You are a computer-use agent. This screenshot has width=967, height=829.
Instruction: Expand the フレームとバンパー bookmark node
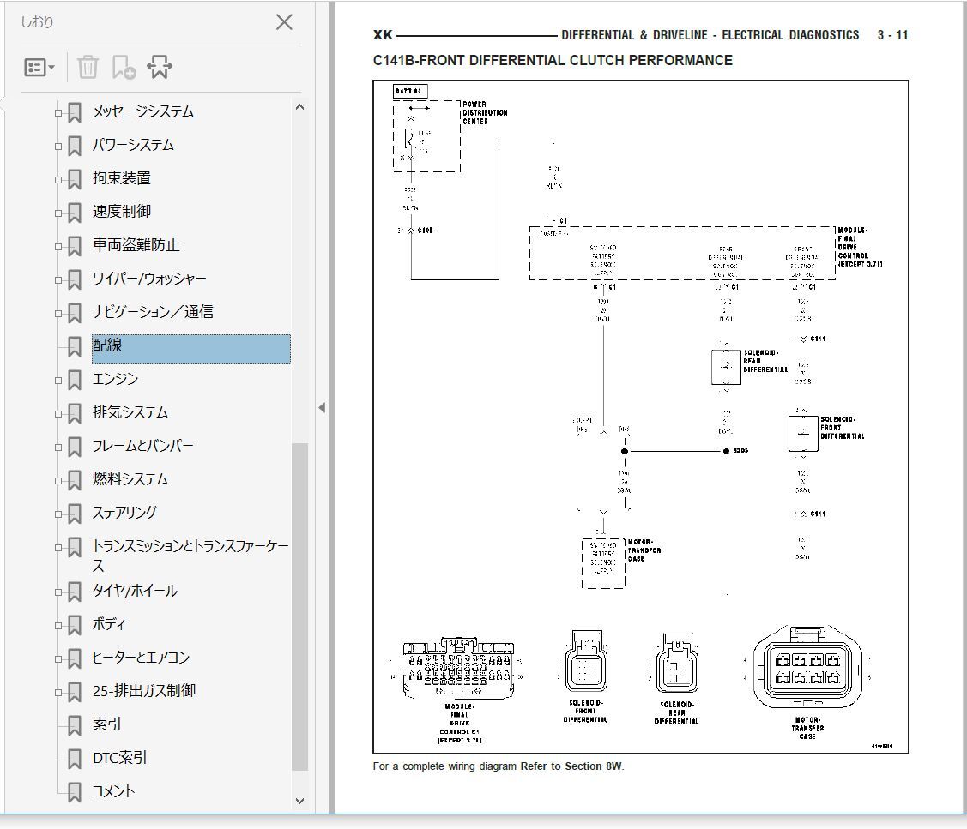click(58, 447)
